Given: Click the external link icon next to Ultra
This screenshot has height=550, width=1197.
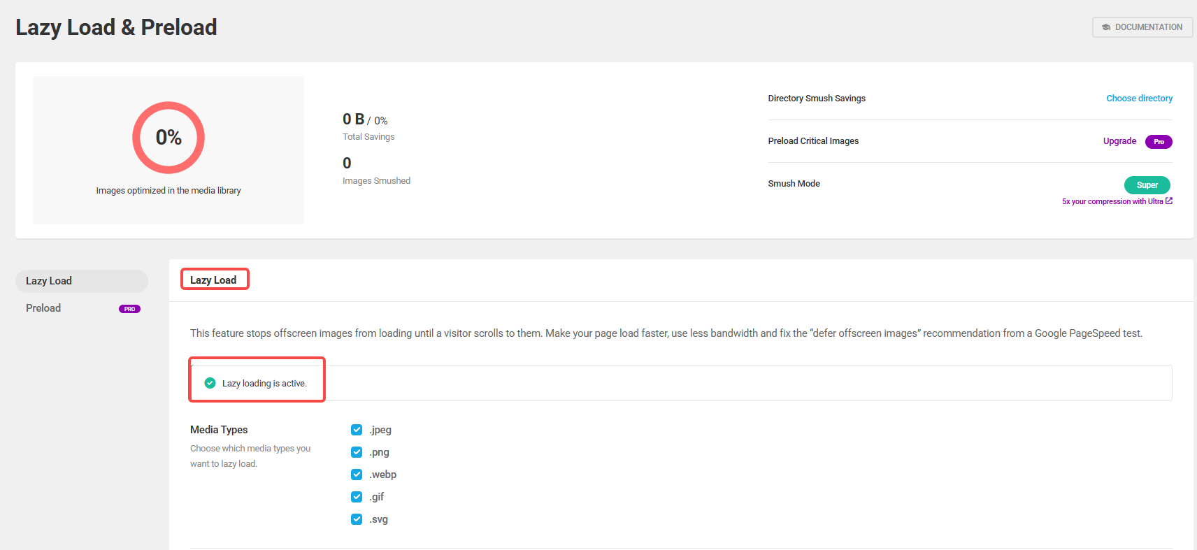Looking at the screenshot, I should [x=1169, y=201].
